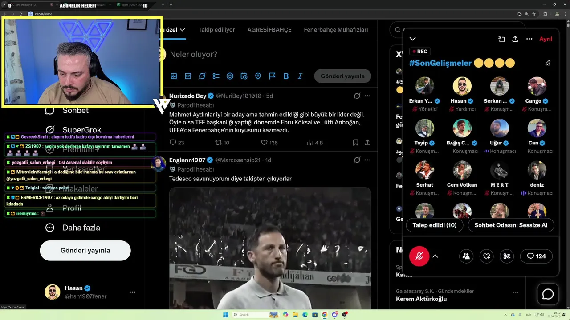This screenshot has height=320, width=570.
Task: Repost Nurizade Bey's post with 10 reposts
Action: click(222, 143)
